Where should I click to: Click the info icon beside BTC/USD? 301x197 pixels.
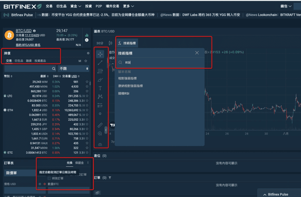[x=34, y=31]
